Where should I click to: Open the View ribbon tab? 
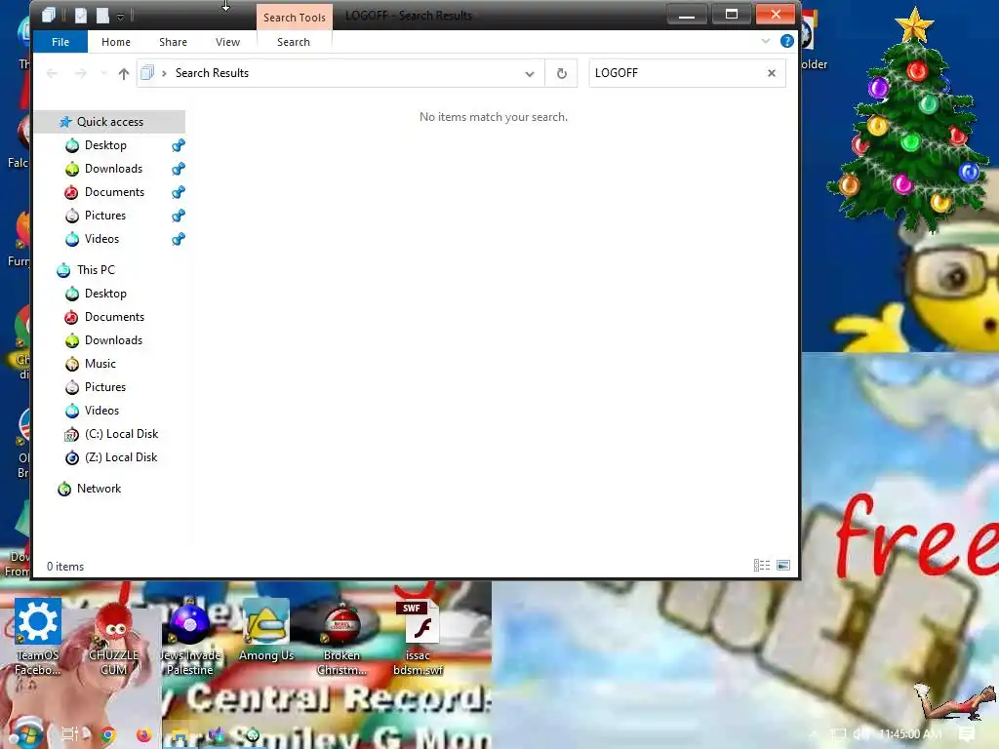227,42
